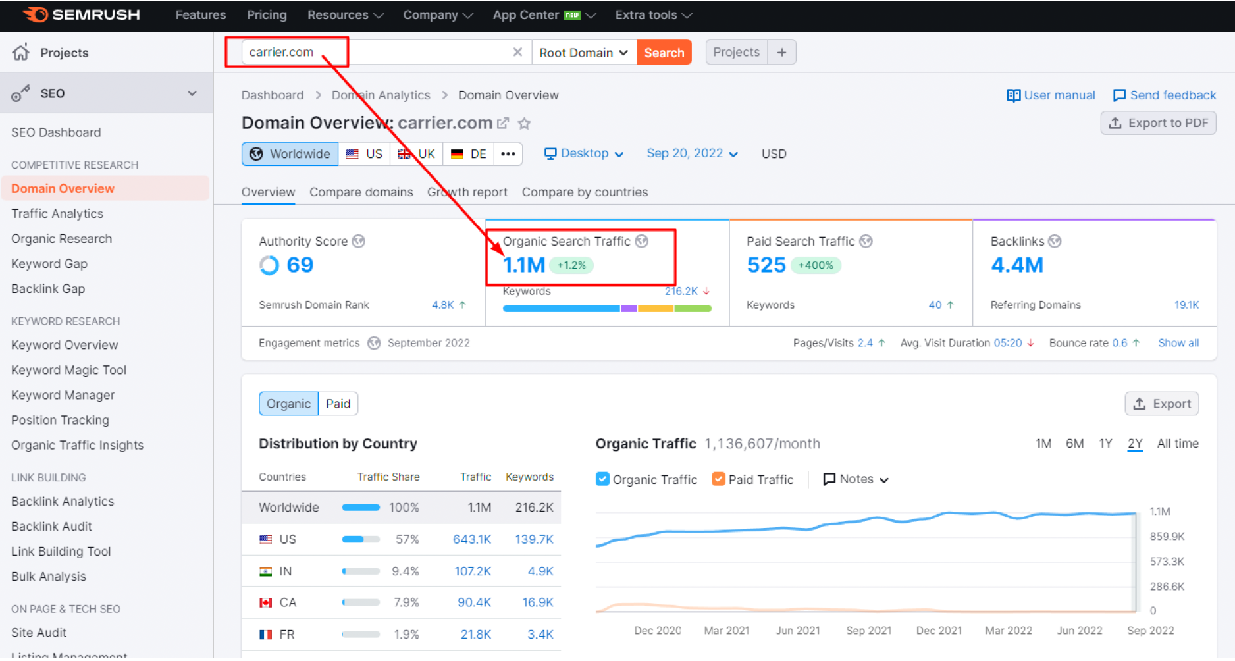Image resolution: width=1235 pixels, height=661 pixels.
Task: Clear the domain search field with X
Action: [x=517, y=52]
